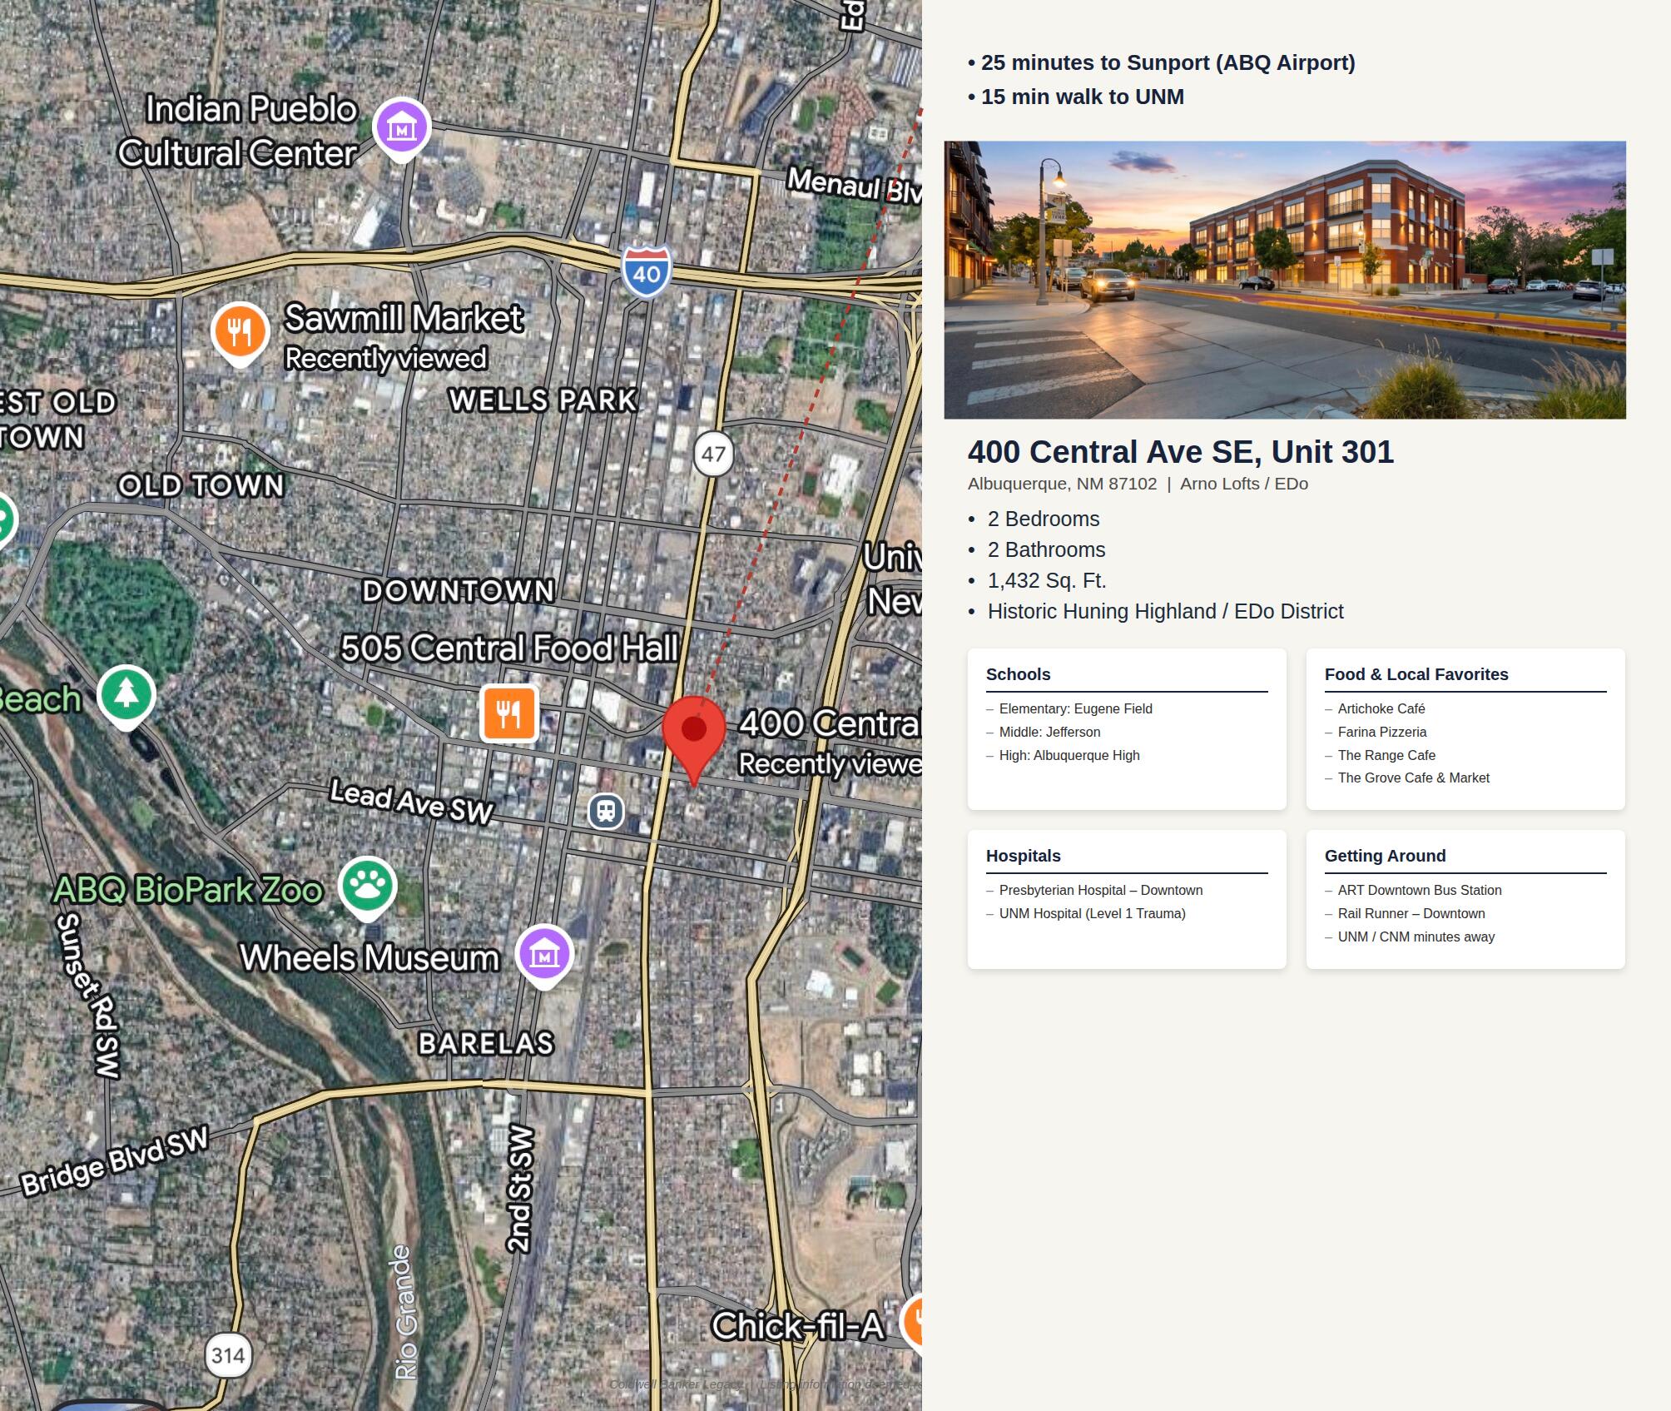Click the Lead Ave SW street label
This screenshot has height=1411, width=1671.
tap(412, 802)
